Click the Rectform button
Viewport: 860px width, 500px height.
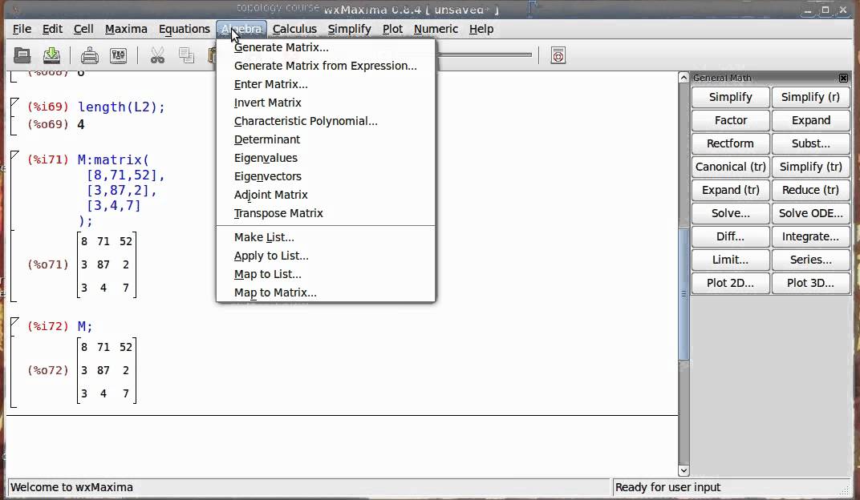pyautogui.click(x=731, y=143)
